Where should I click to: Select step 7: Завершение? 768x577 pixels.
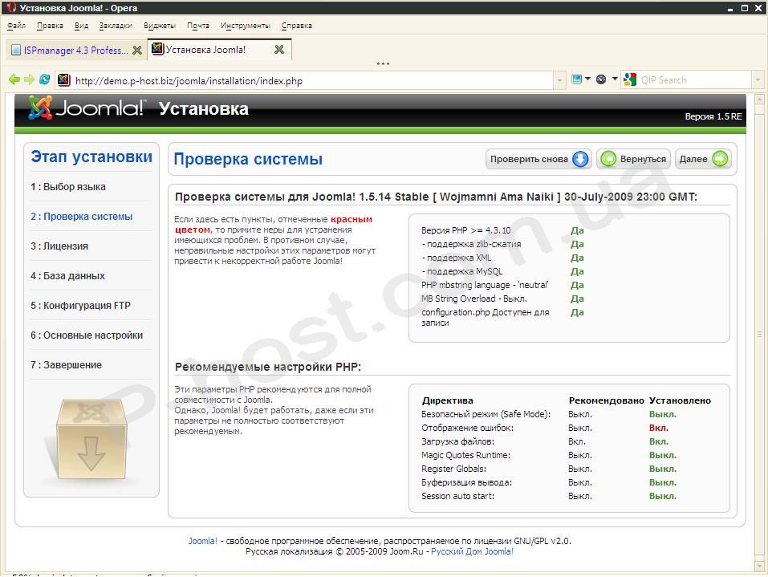pos(66,365)
